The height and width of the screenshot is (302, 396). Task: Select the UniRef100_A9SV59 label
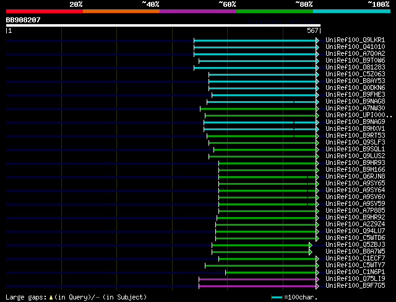355,204
